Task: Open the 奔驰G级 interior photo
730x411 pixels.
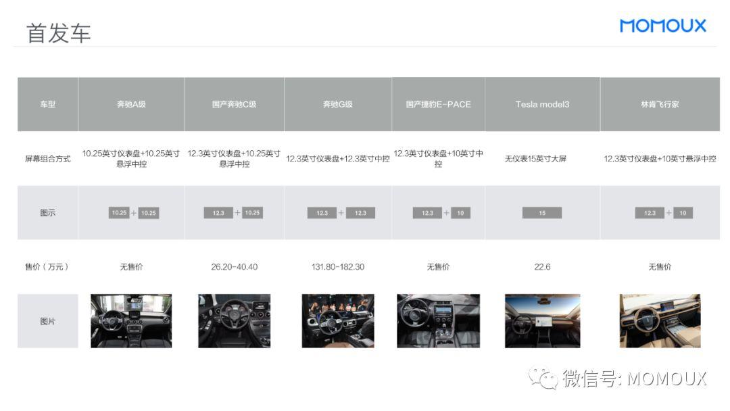Action: pos(338,320)
